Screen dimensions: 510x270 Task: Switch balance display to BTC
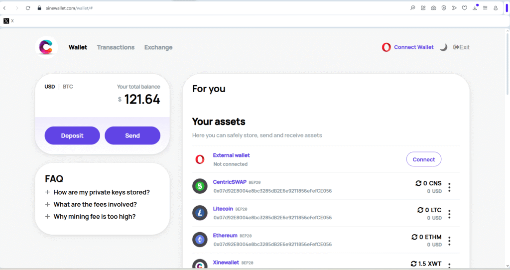point(68,87)
